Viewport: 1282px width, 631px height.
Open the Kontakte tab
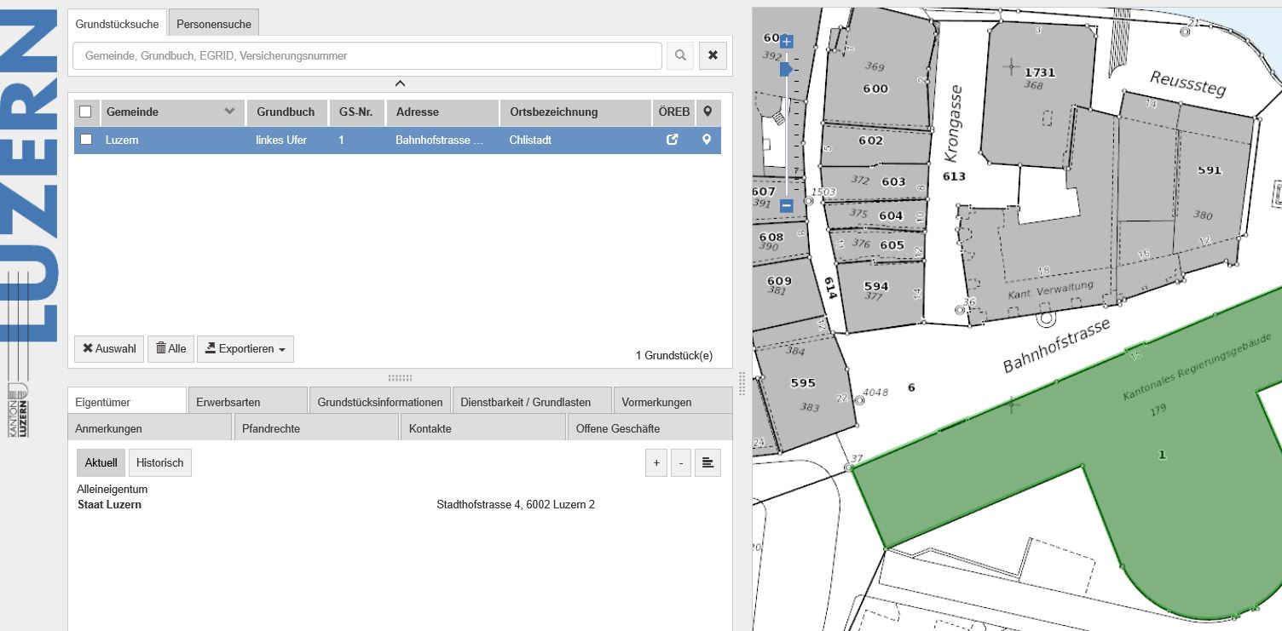[483, 427]
